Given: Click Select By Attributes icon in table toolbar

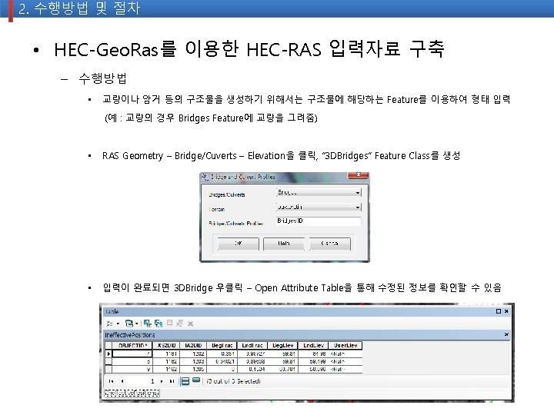Looking at the screenshot, I should click(147, 324).
